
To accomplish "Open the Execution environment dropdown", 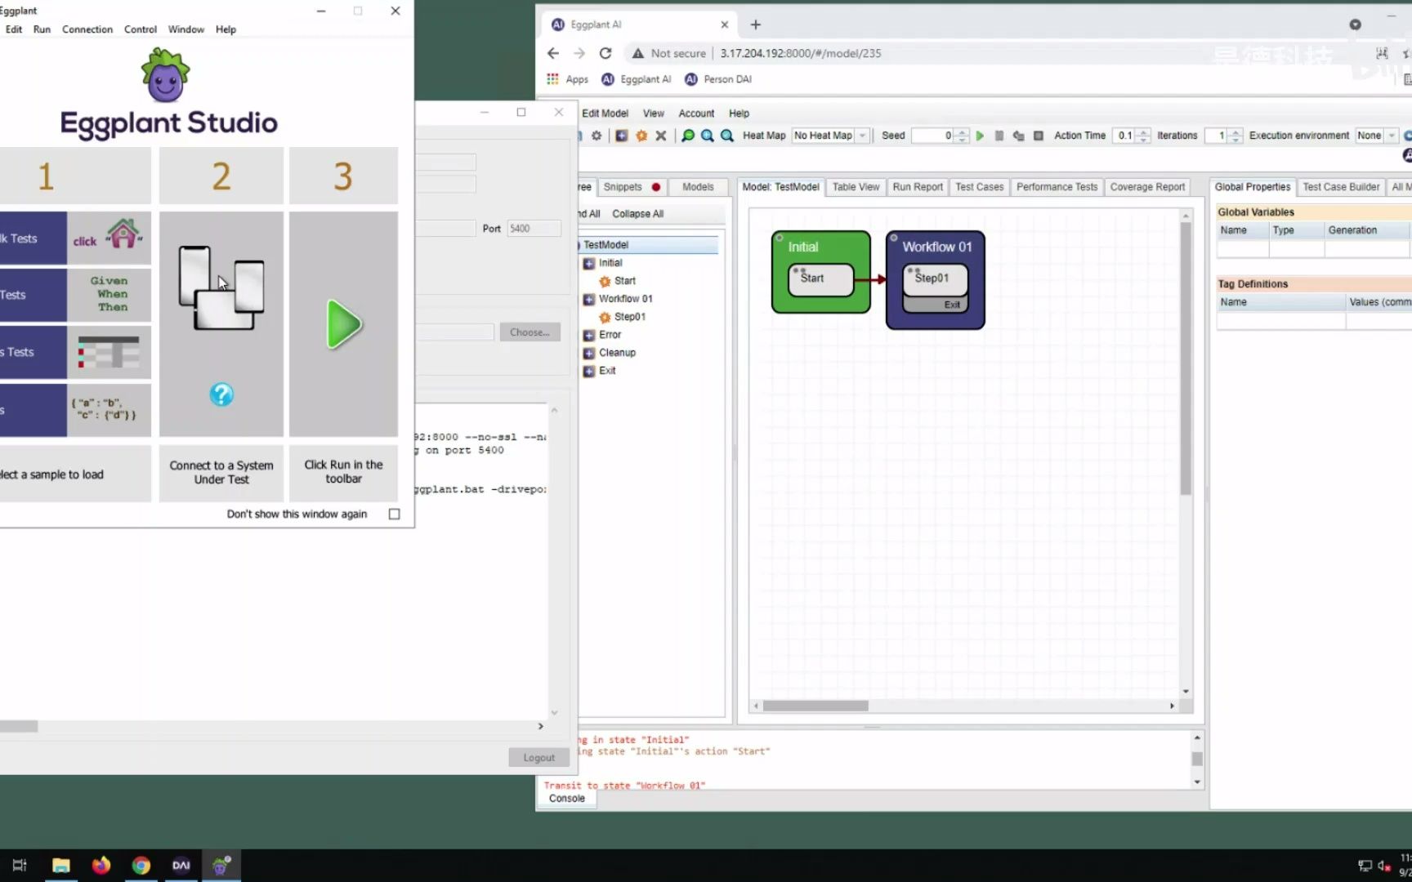I will pos(1377,136).
